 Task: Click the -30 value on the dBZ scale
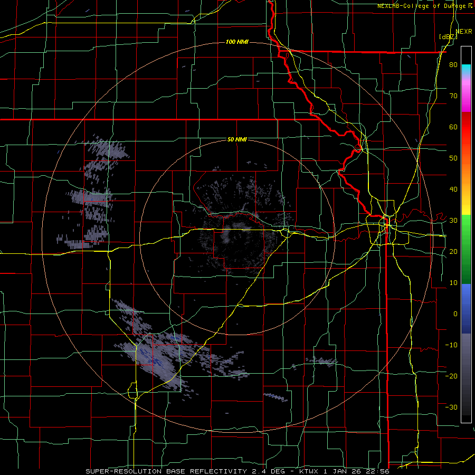coord(451,407)
